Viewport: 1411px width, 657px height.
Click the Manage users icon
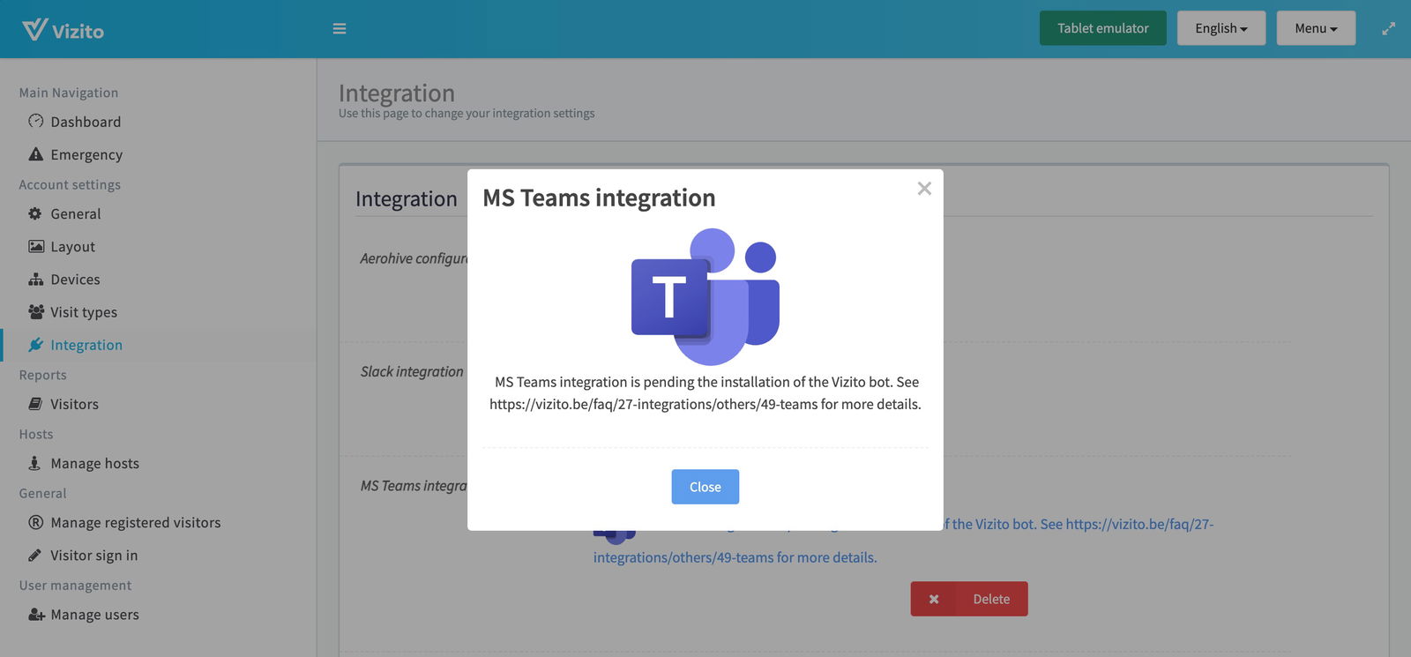click(x=36, y=615)
